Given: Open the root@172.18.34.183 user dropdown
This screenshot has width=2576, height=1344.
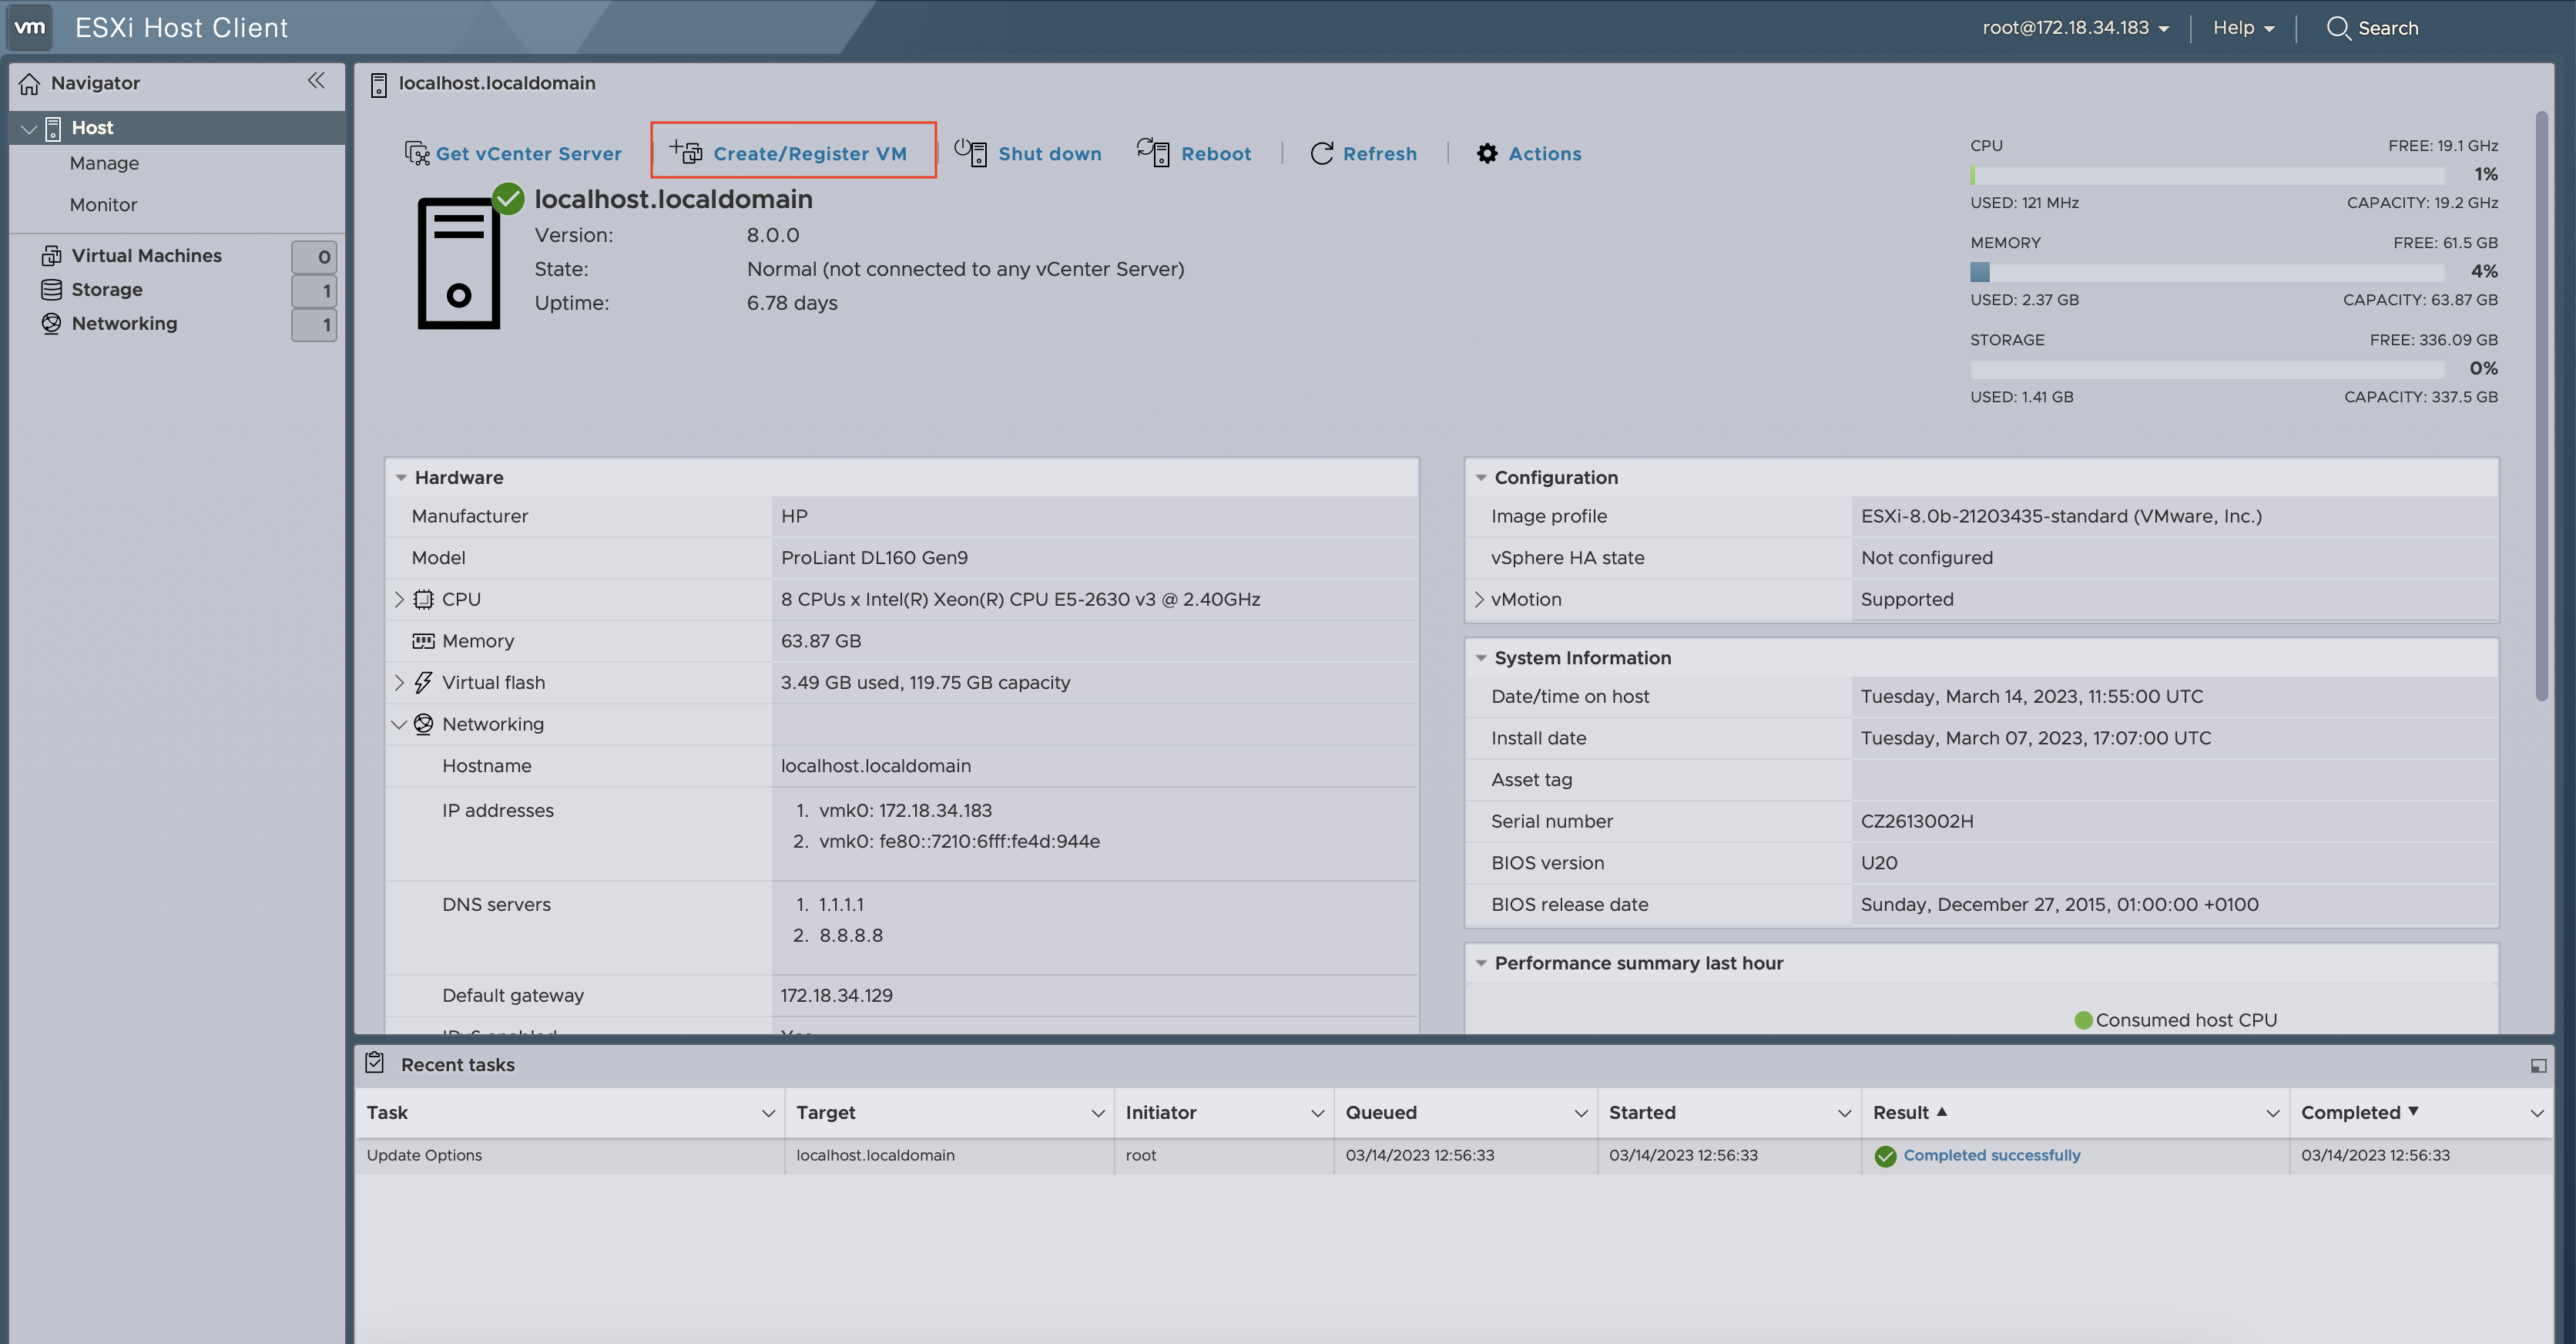Looking at the screenshot, I should tap(2075, 27).
